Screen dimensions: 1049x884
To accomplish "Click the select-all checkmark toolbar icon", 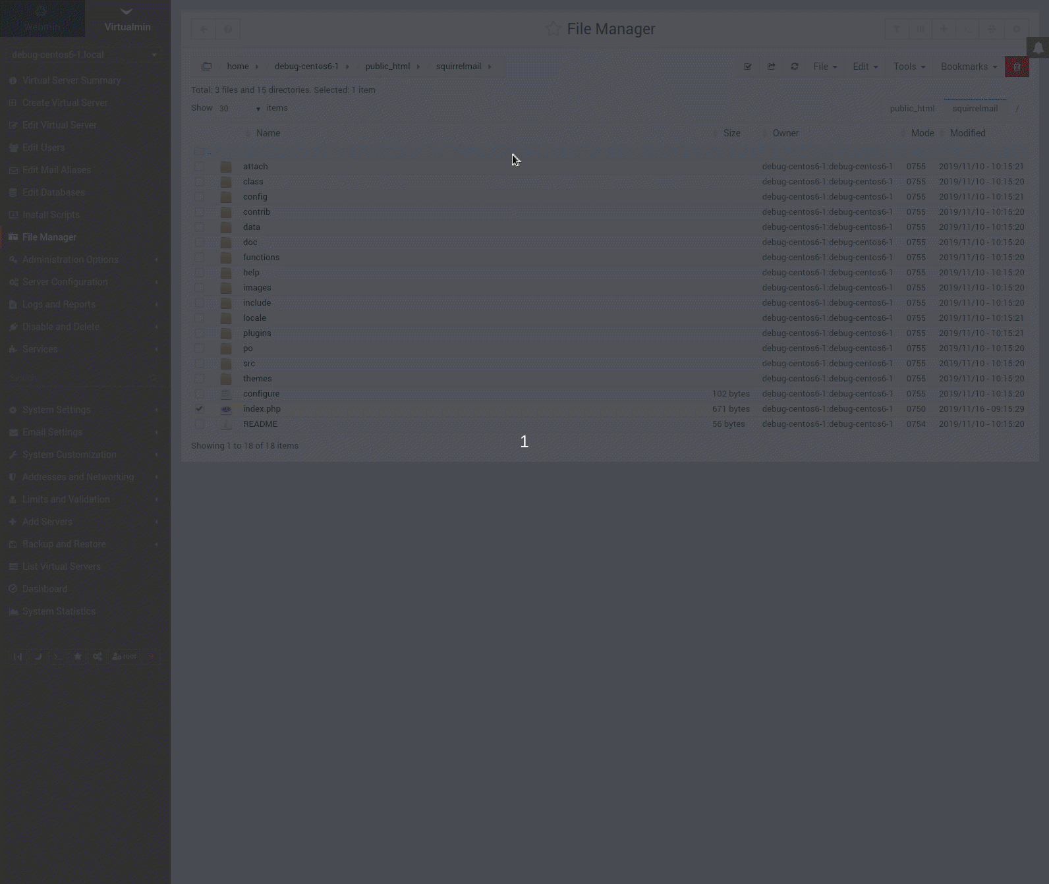I will (747, 67).
